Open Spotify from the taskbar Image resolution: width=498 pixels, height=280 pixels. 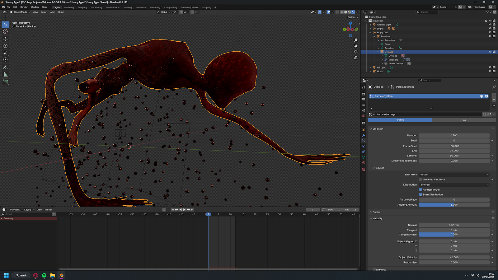pyautogui.click(x=44, y=275)
